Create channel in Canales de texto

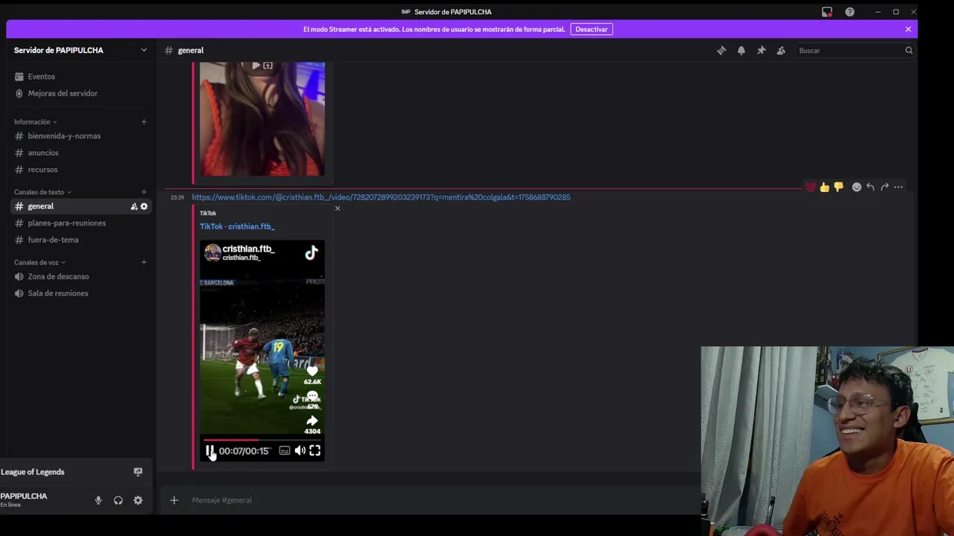tap(144, 192)
